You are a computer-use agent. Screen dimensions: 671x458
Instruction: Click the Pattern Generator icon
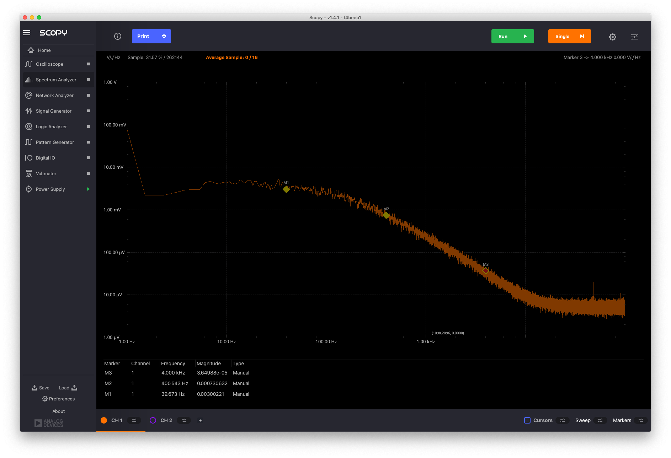click(29, 142)
